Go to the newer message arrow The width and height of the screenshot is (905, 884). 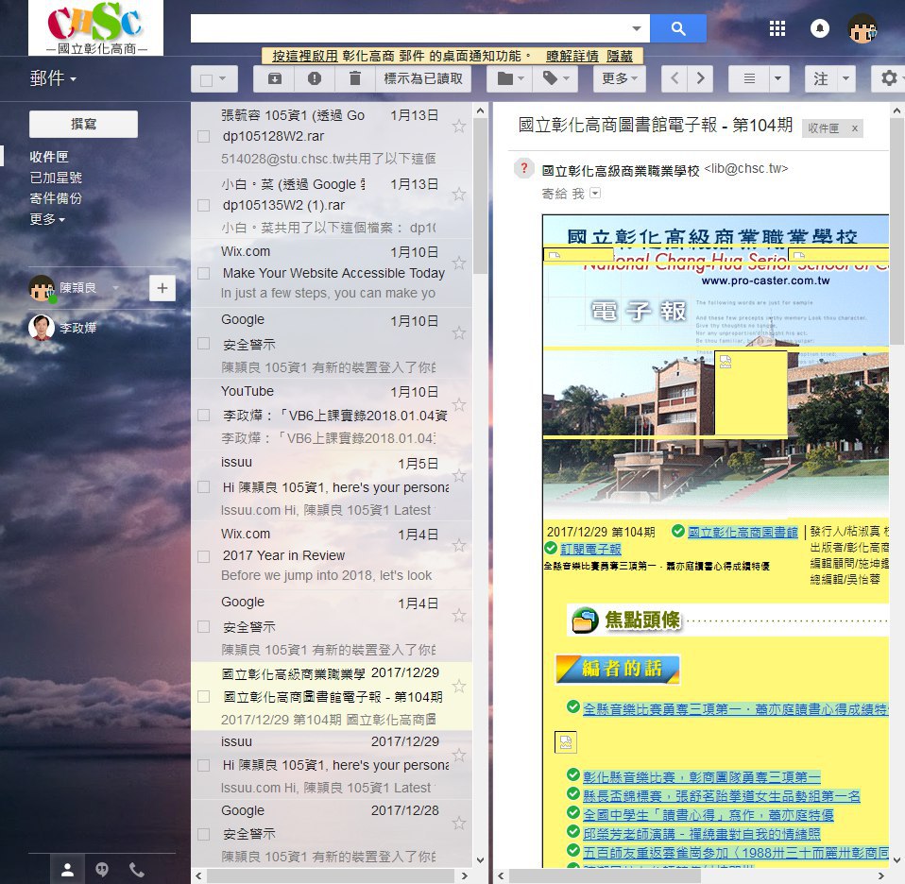(674, 78)
